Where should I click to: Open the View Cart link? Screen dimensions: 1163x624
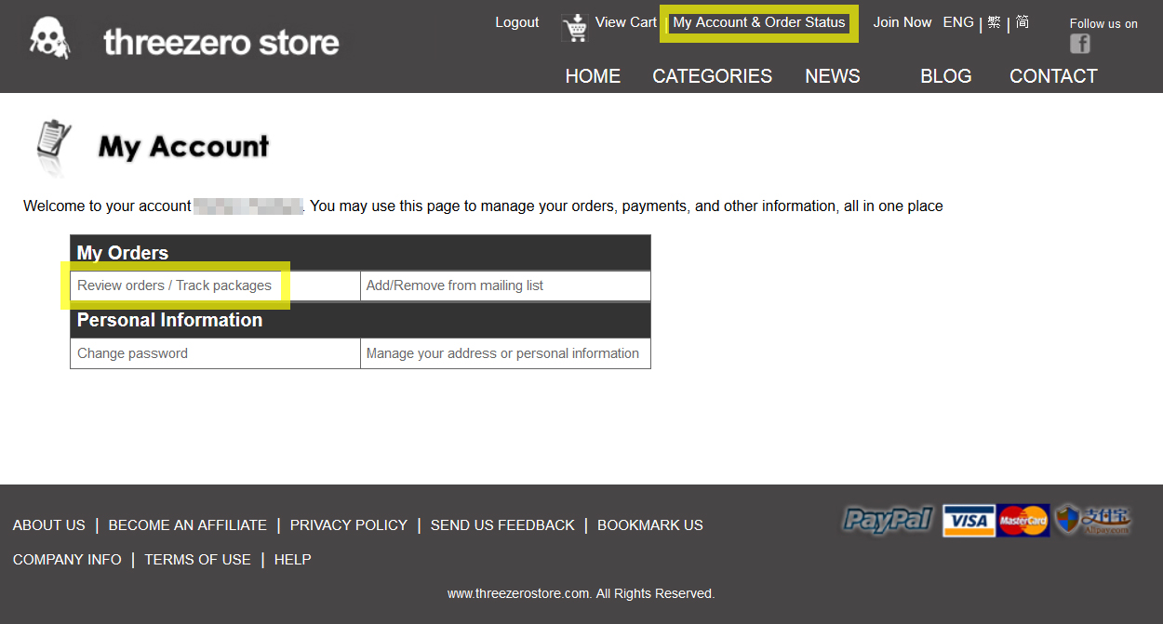[x=626, y=22]
